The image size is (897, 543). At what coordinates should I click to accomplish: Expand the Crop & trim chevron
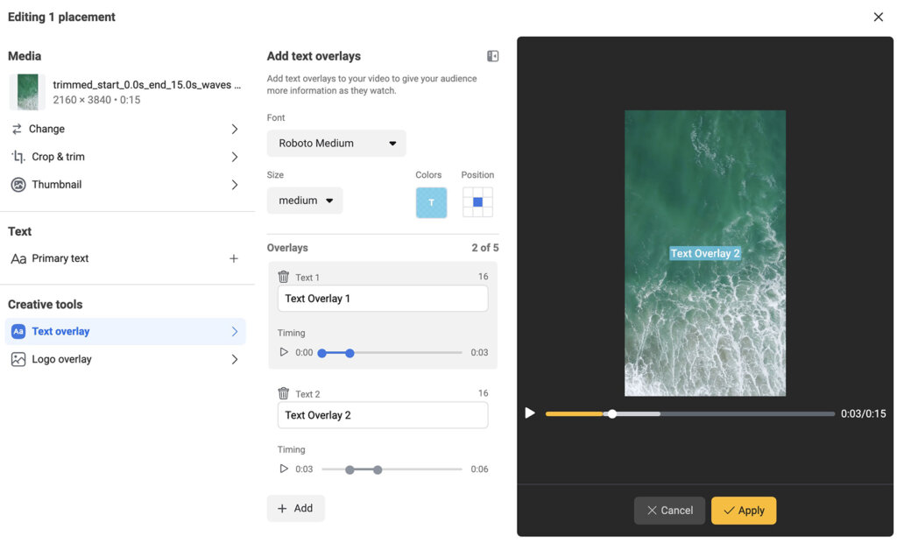(234, 156)
